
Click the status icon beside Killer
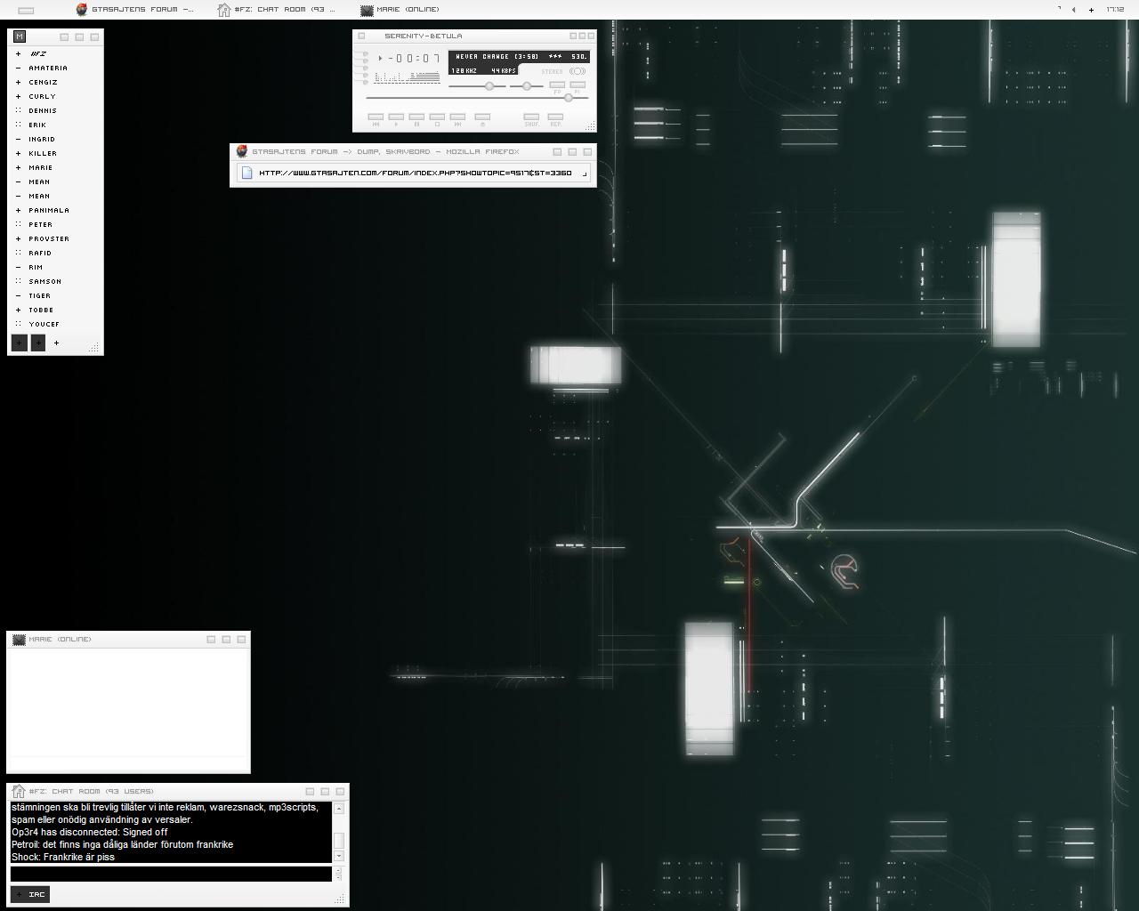pos(18,153)
